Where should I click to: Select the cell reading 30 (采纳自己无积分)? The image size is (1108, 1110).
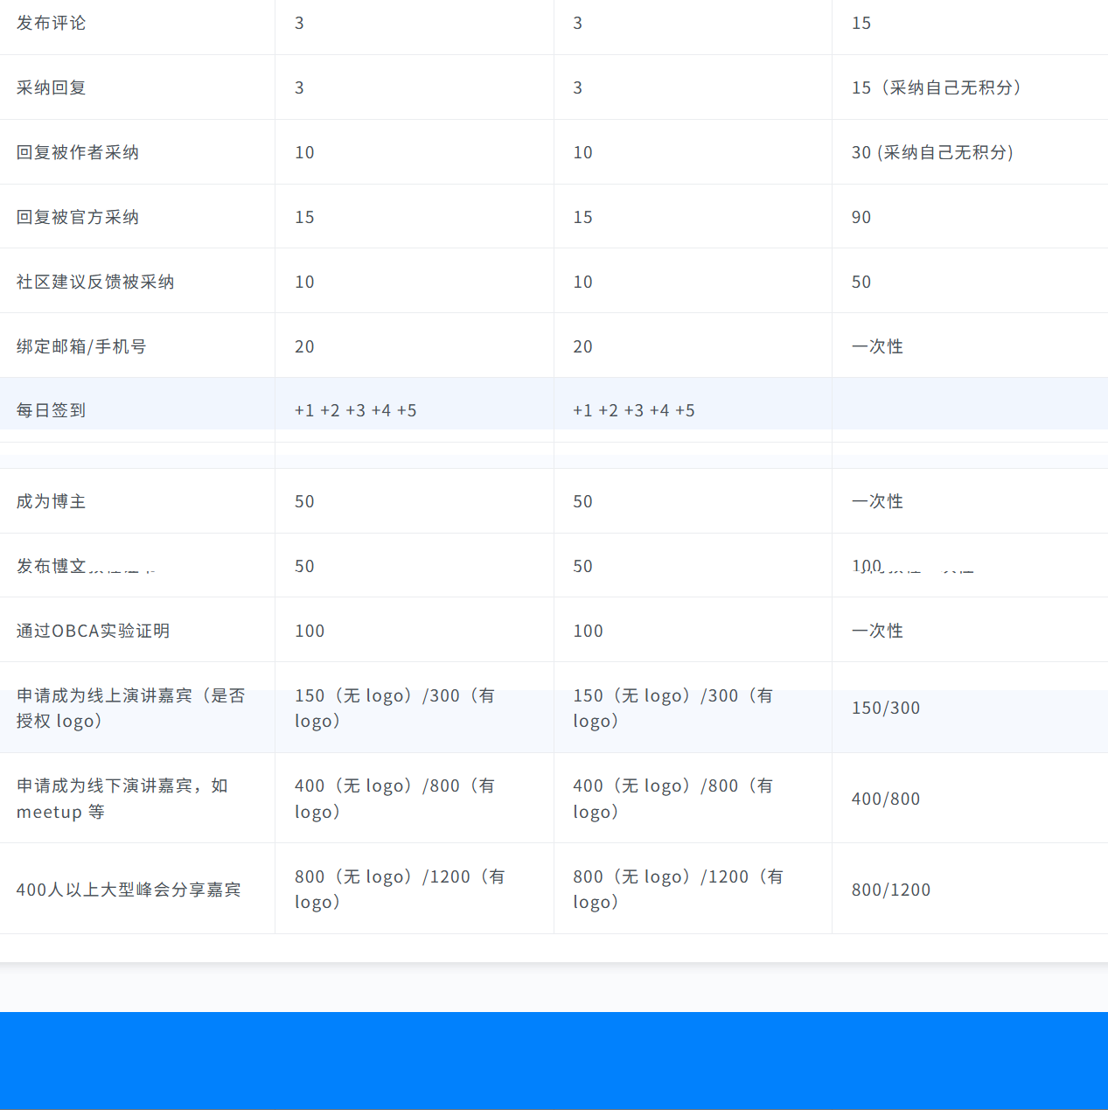pyautogui.click(x=932, y=152)
